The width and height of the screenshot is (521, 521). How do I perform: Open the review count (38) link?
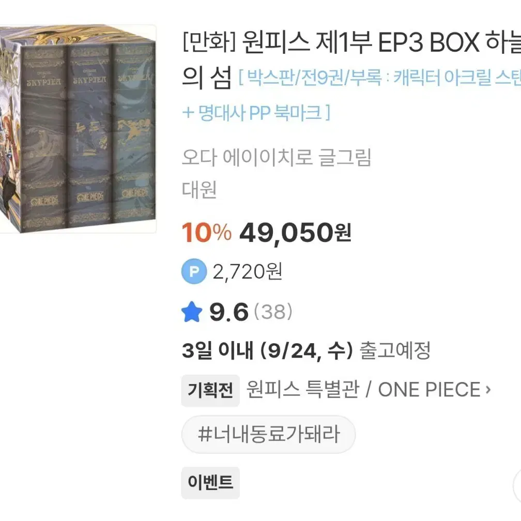(272, 311)
